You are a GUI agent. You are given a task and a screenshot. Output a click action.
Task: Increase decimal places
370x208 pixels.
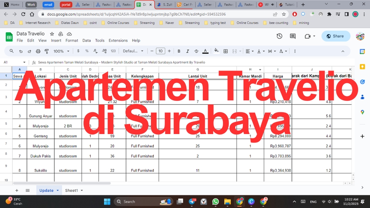pos(104,51)
